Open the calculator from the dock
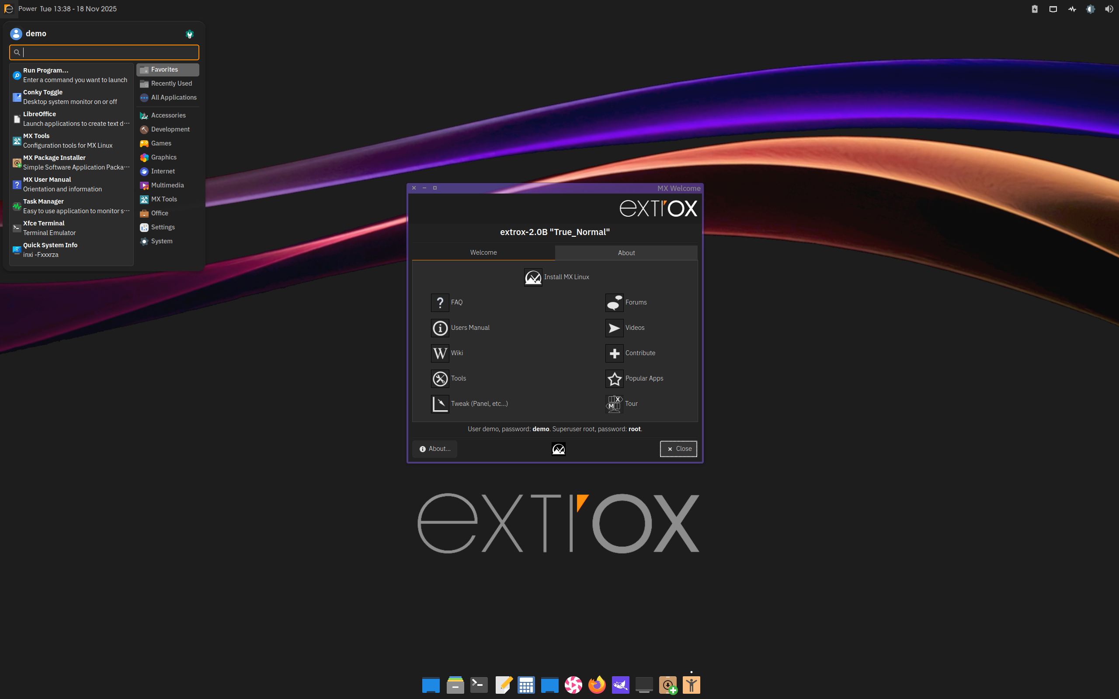This screenshot has width=1119, height=699. 526,685
